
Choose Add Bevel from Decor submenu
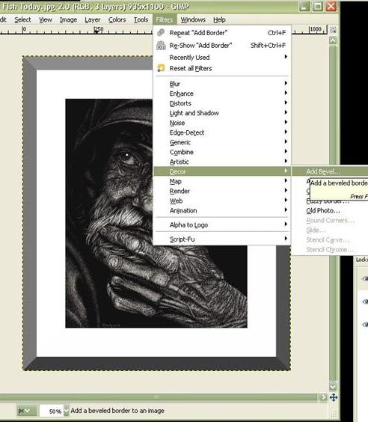(x=330, y=171)
